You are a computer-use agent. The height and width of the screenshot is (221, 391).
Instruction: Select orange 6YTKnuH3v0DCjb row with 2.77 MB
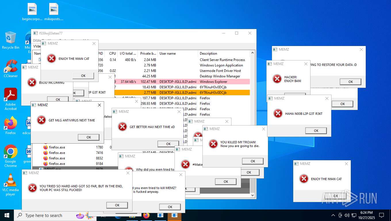point(182,93)
